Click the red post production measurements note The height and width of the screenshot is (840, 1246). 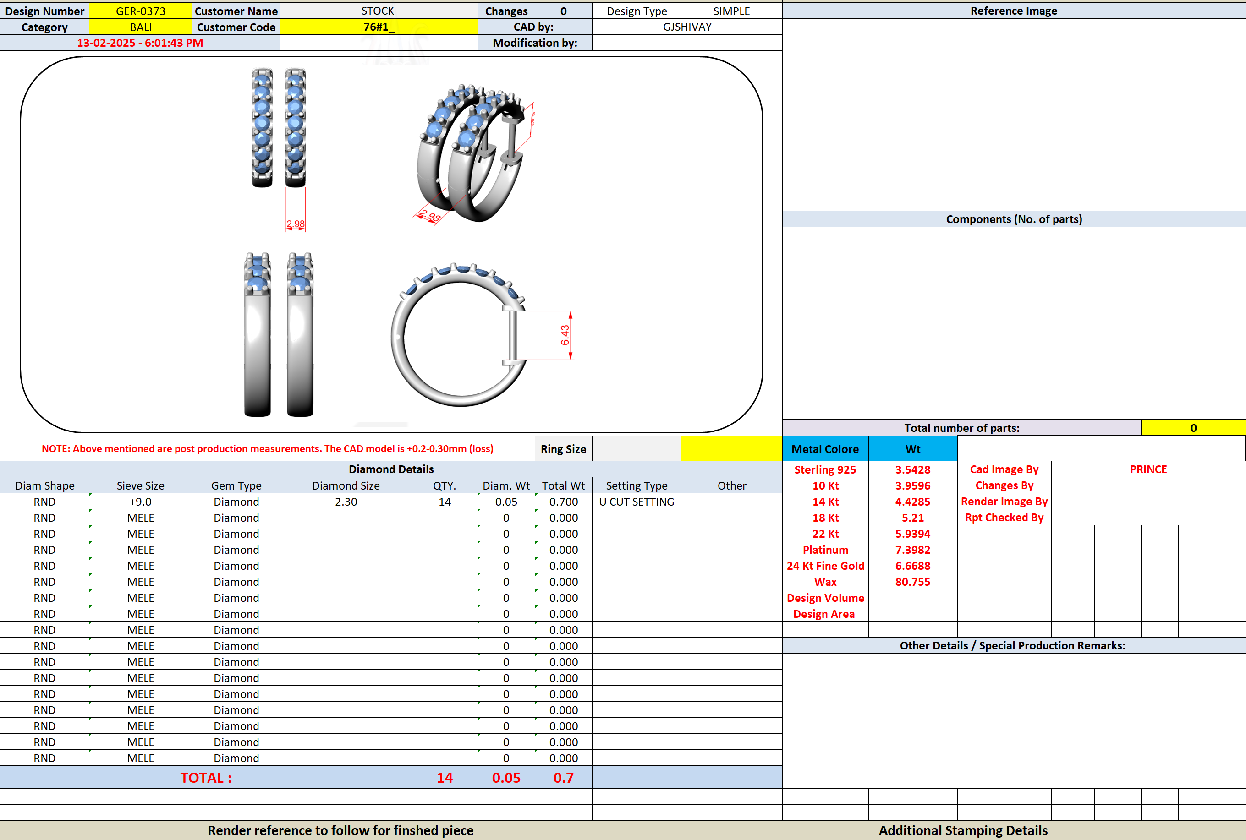[268, 448]
